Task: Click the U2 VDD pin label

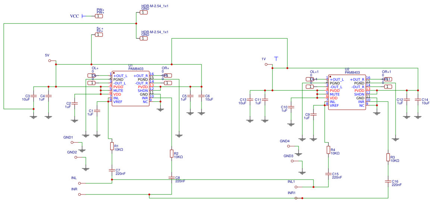Action: (334, 98)
